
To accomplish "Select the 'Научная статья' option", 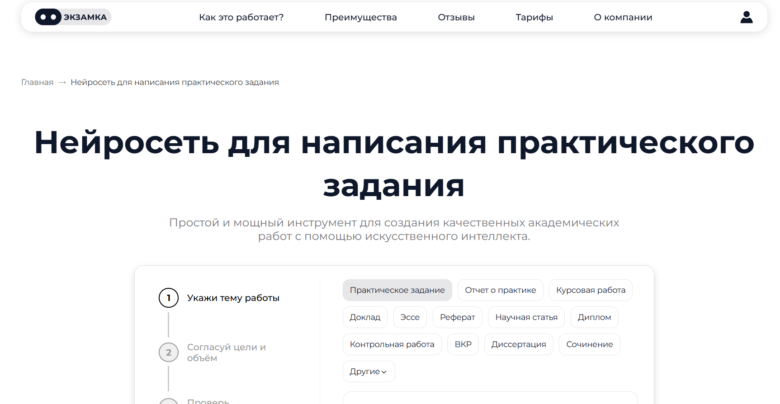I will 526,317.
